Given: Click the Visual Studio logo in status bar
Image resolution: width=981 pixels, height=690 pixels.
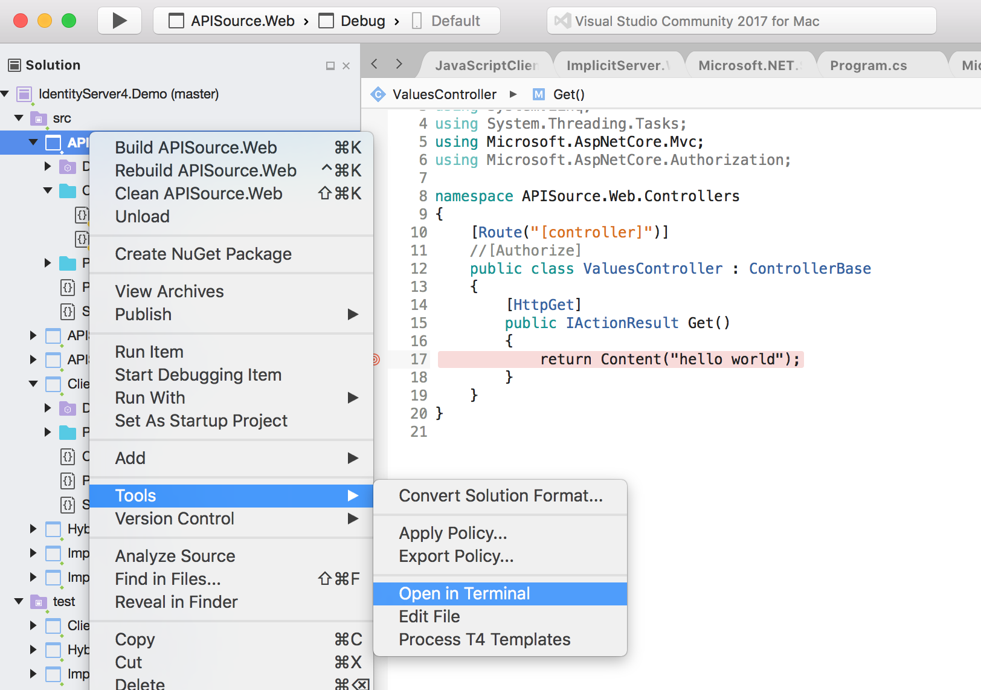Looking at the screenshot, I should pos(562,21).
